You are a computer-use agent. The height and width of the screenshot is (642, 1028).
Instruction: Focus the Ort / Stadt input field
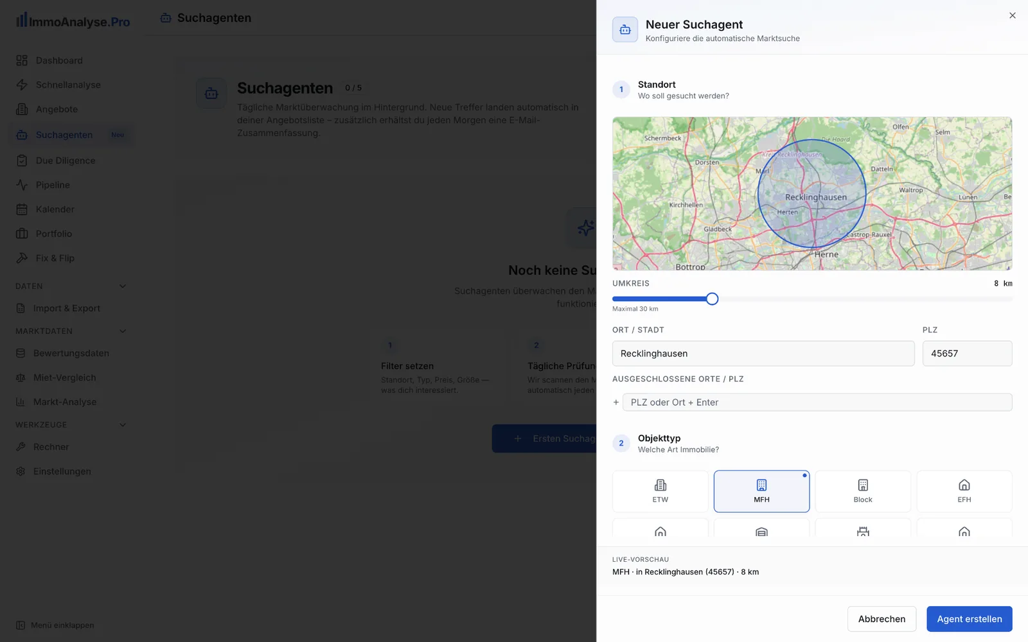(x=763, y=354)
